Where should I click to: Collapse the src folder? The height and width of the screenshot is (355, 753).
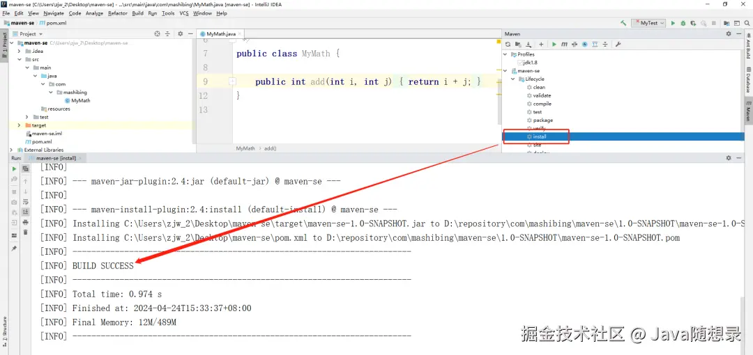tap(19, 59)
